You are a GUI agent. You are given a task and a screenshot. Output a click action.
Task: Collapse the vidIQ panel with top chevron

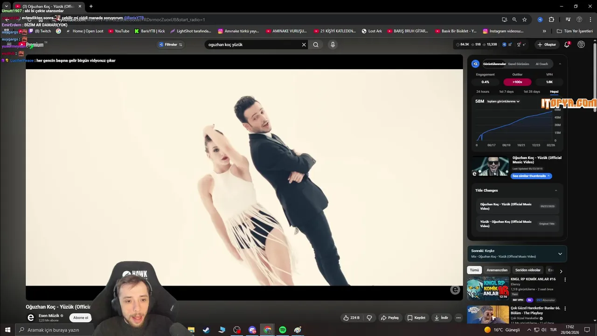pyautogui.click(x=560, y=64)
